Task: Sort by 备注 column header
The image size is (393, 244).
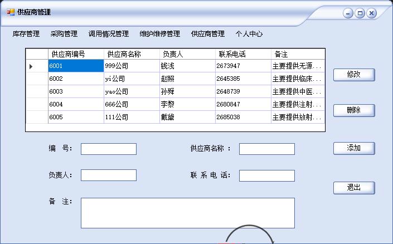Action: [298, 54]
